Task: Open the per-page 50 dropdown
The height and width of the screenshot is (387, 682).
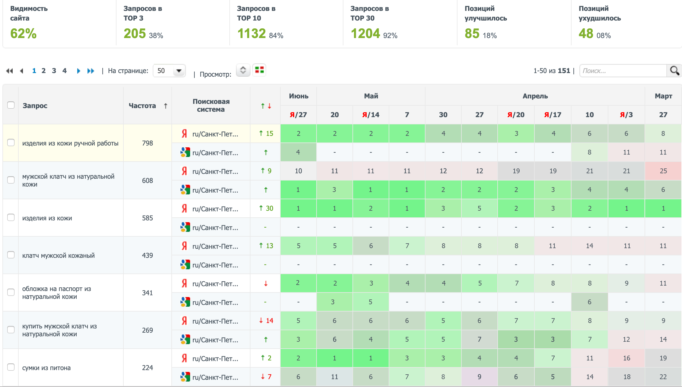Action: coord(169,71)
